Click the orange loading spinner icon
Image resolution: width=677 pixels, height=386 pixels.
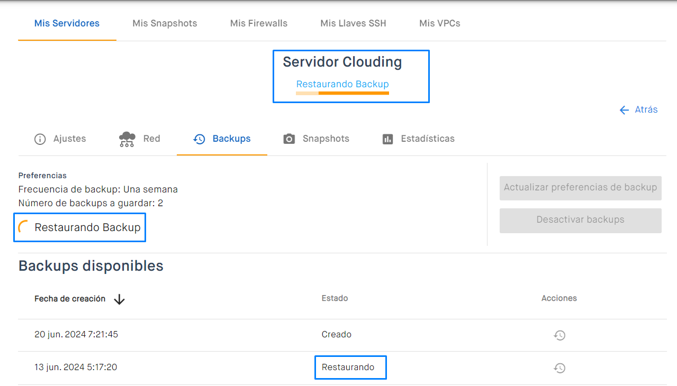pos(24,227)
